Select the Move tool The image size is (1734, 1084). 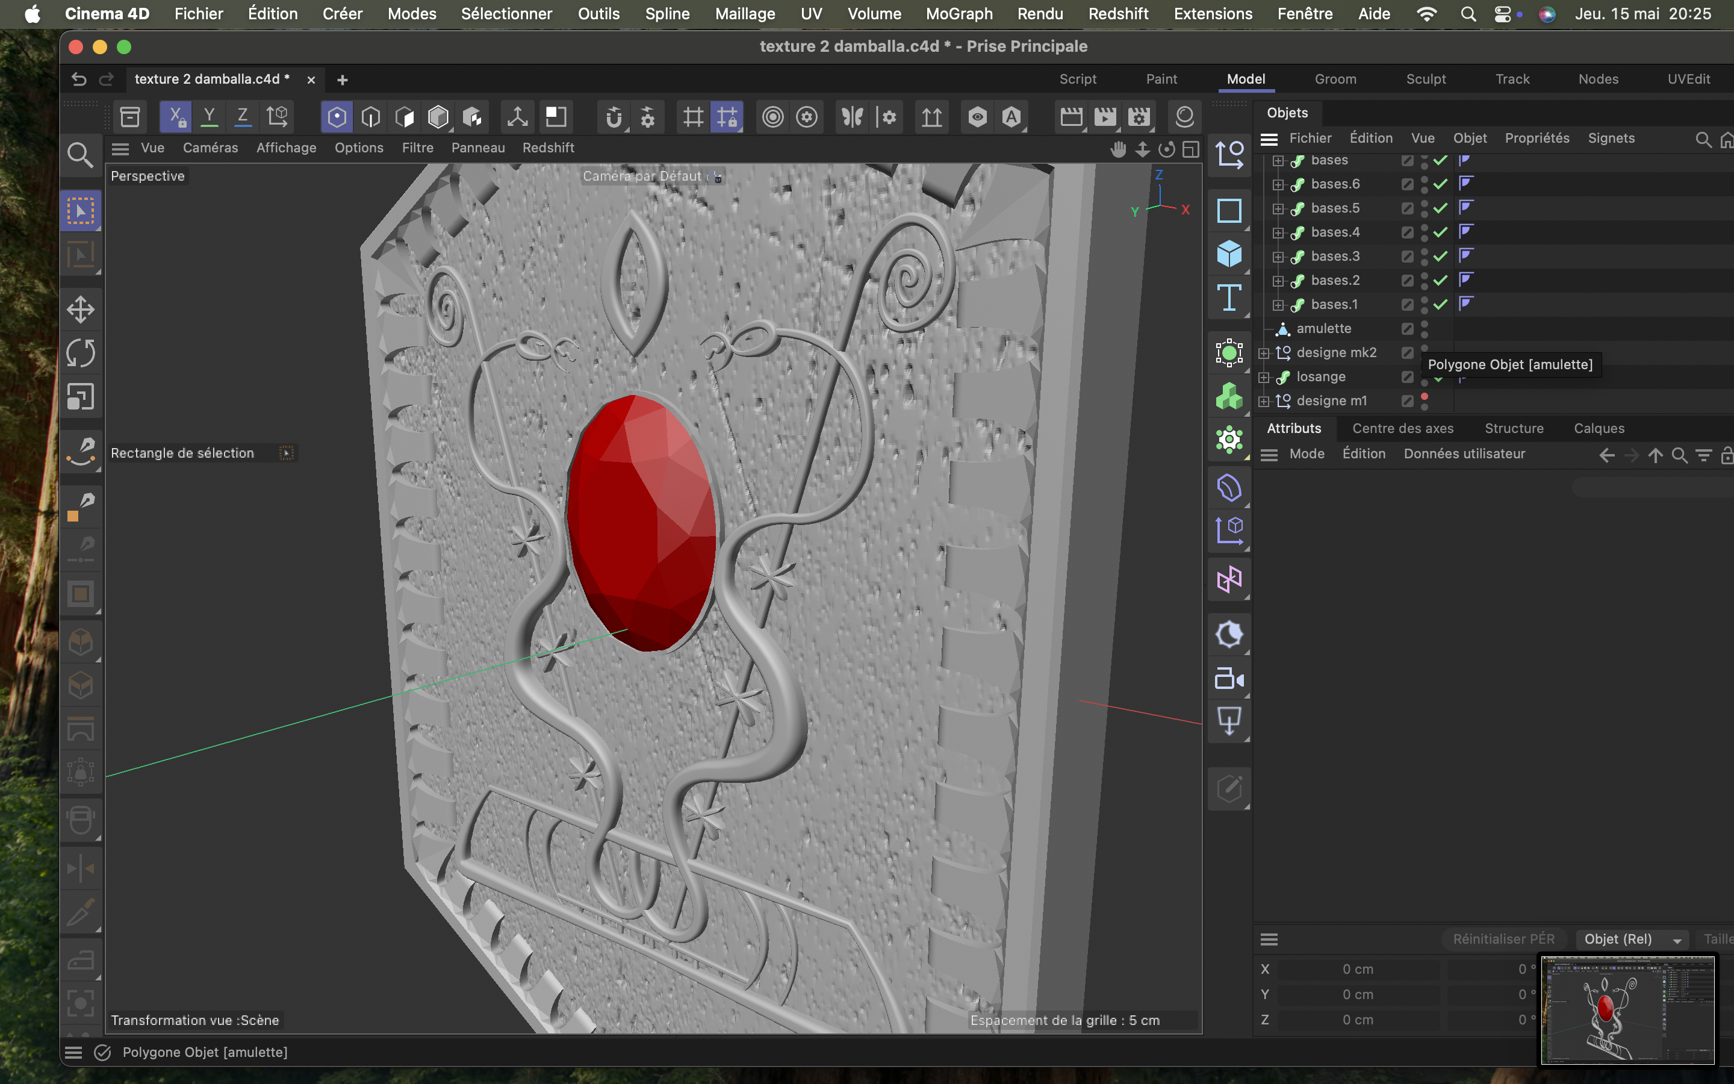point(80,310)
